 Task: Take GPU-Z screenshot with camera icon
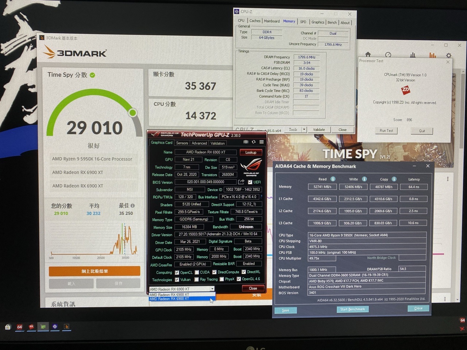click(246, 142)
